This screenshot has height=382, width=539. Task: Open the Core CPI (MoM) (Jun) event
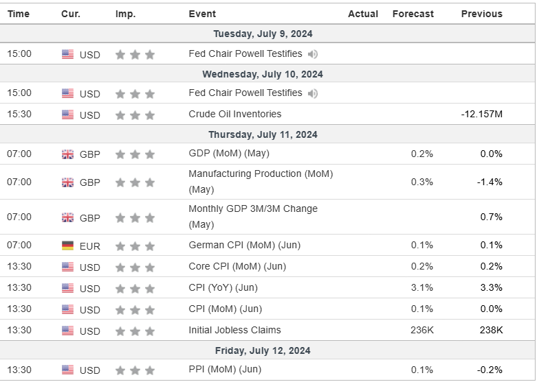click(x=237, y=266)
